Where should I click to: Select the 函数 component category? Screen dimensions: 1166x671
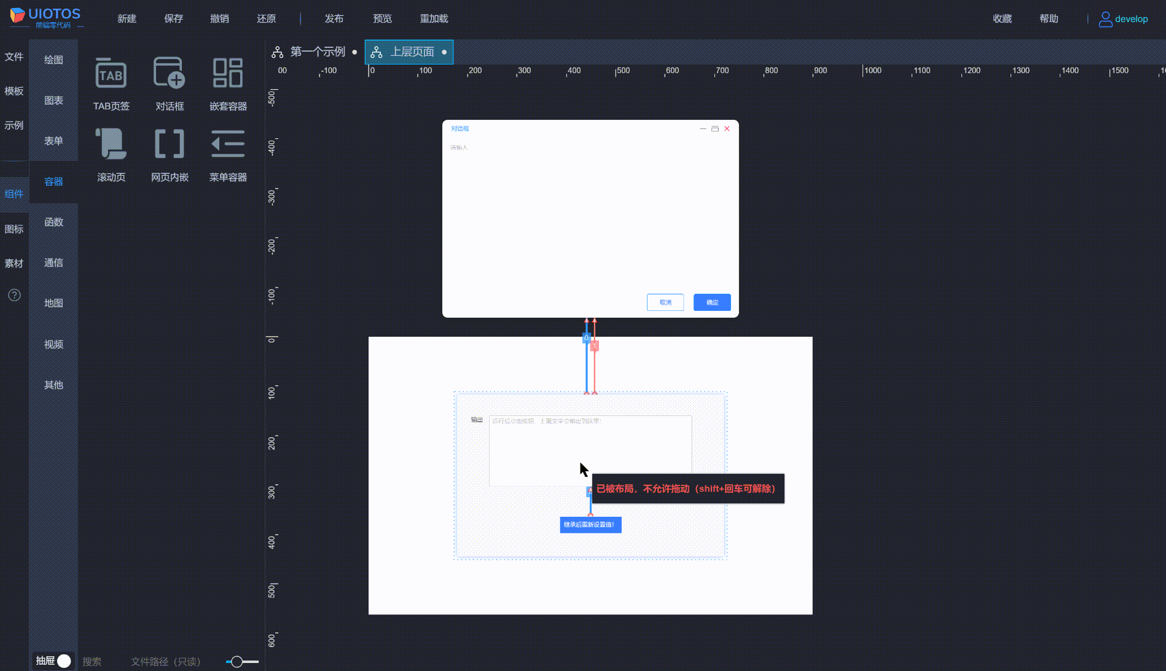tap(53, 222)
